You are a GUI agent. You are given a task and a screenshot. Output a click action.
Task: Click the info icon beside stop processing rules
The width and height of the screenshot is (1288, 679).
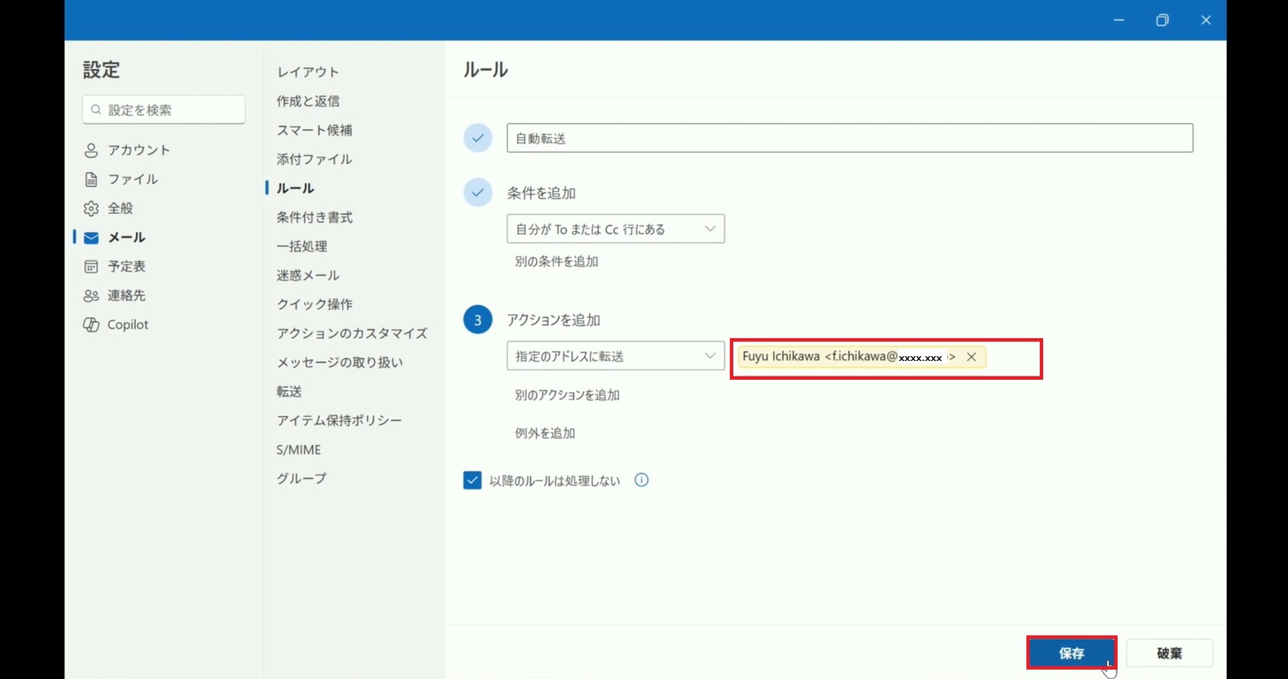click(x=641, y=480)
